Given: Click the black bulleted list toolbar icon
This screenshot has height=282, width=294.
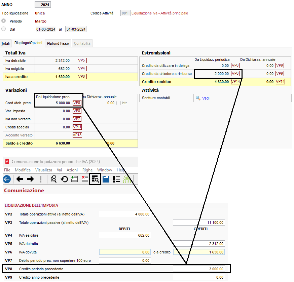Looking at the screenshot, I should 116,179.
